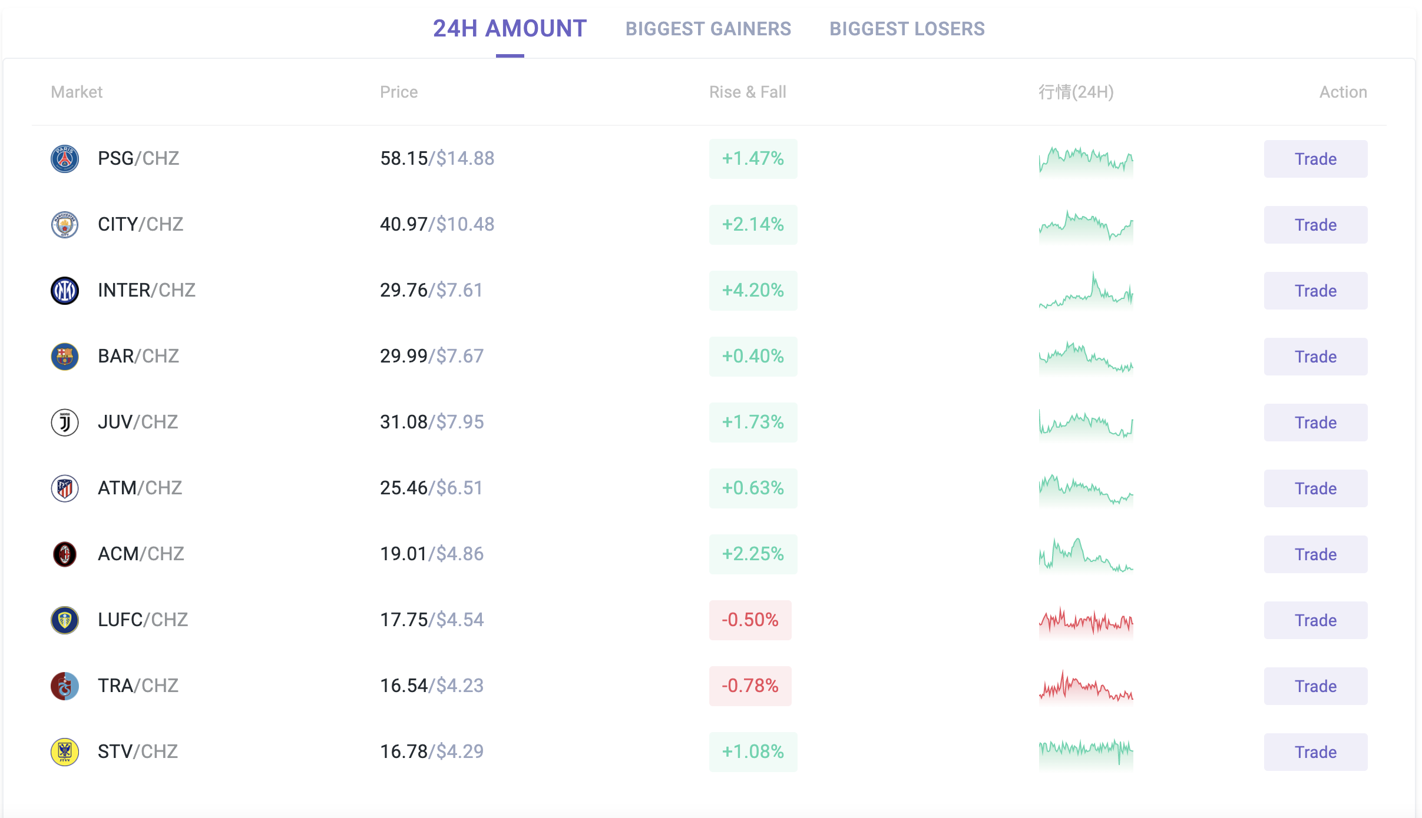Screen dimensions: 1422x818
Task: Open the Biggest Losers tab
Action: click(907, 29)
